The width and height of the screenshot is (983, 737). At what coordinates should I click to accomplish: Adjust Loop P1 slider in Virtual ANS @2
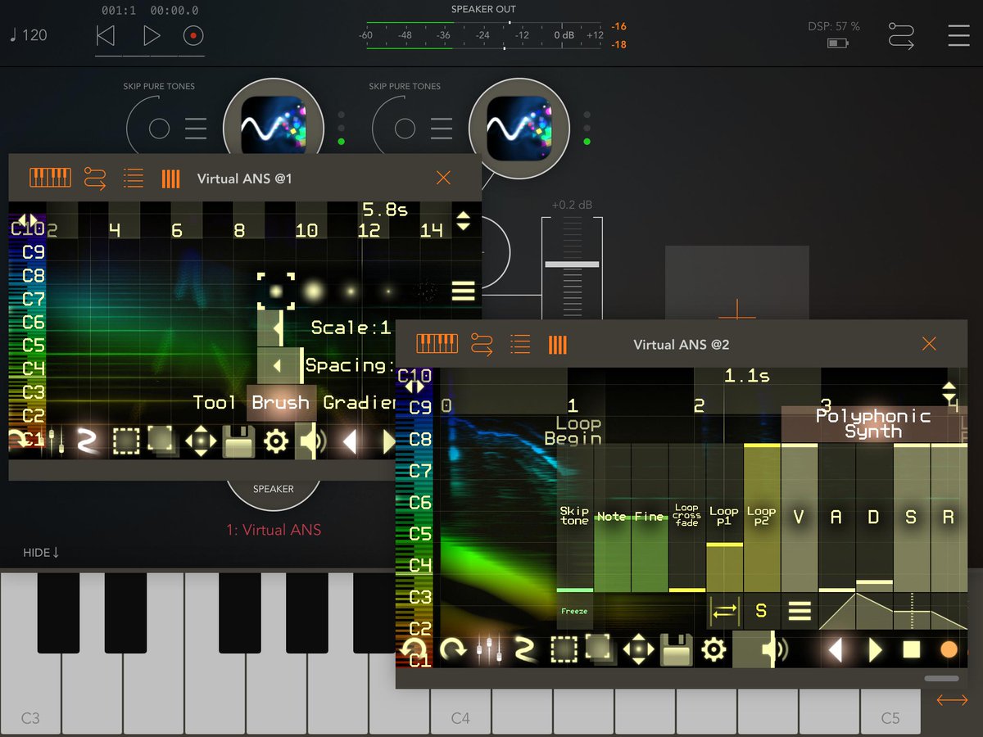coord(725,518)
